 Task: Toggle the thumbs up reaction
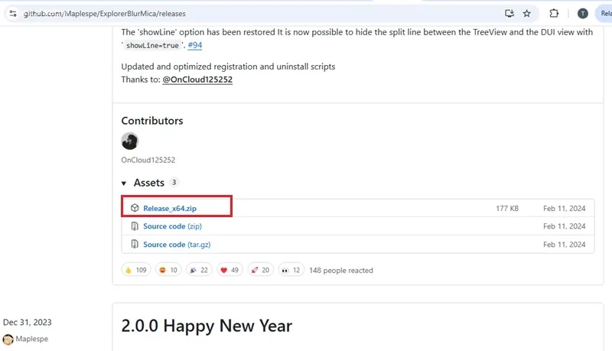click(x=136, y=270)
